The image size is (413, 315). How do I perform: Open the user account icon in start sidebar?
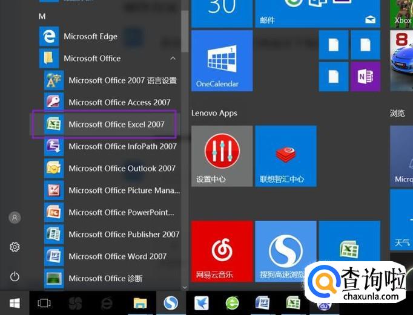coord(15,218)
